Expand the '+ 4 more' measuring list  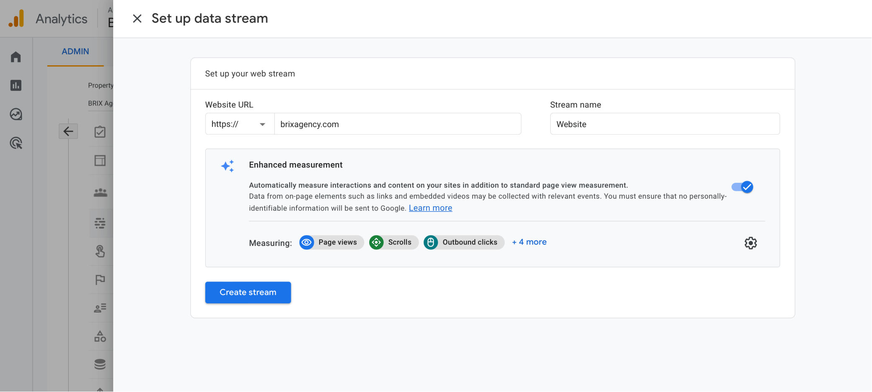529,242
